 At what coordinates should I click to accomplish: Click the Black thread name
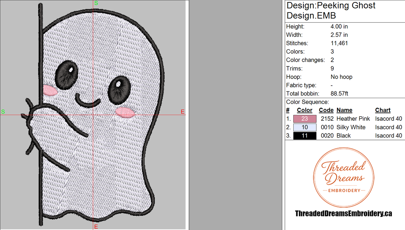pyautogui.click(x=344, y=136)
